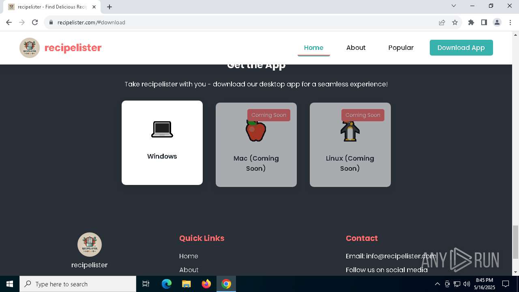This screenshot has height=292, width=519.
Task: Click the taskbar clock
Action: point(485,284)
